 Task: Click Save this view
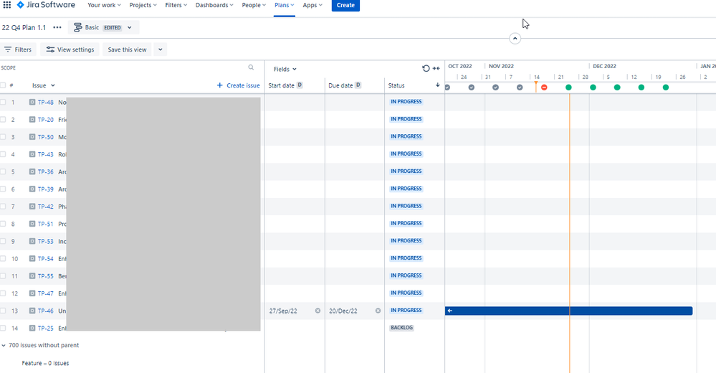click(x=128, y=49)
